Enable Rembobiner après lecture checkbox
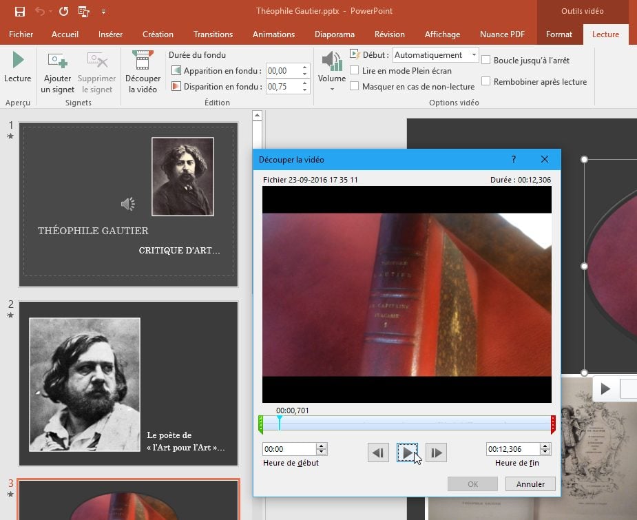 (485, 81)
